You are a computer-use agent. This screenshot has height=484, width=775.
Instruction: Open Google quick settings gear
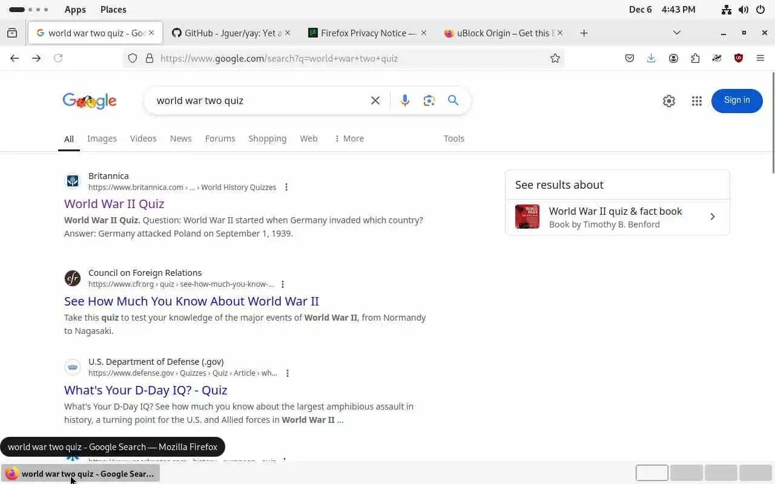point(669,101)
